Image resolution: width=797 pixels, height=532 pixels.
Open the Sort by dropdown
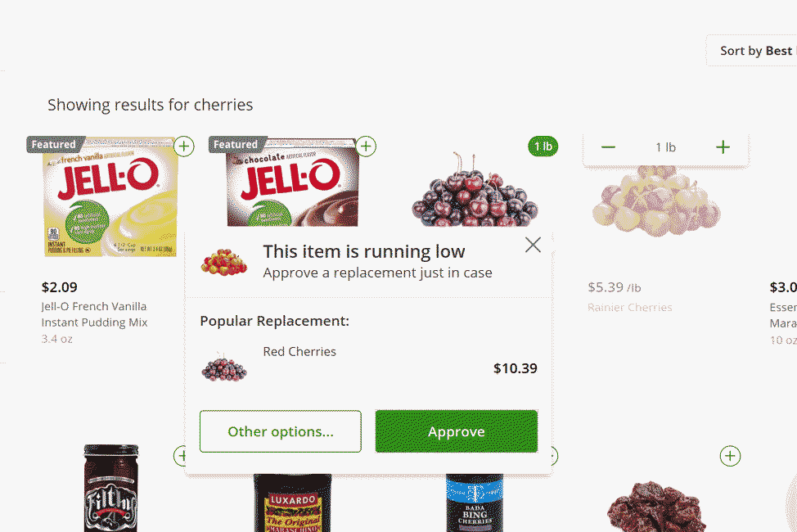[x=753, y=51]
